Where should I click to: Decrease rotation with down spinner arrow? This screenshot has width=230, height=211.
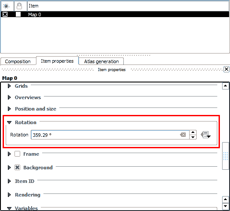(x=193, y=137)
